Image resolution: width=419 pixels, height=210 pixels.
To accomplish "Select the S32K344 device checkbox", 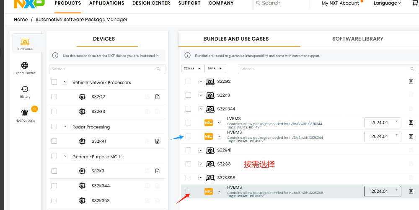I will pyautogui.click(x=54, y=186).
